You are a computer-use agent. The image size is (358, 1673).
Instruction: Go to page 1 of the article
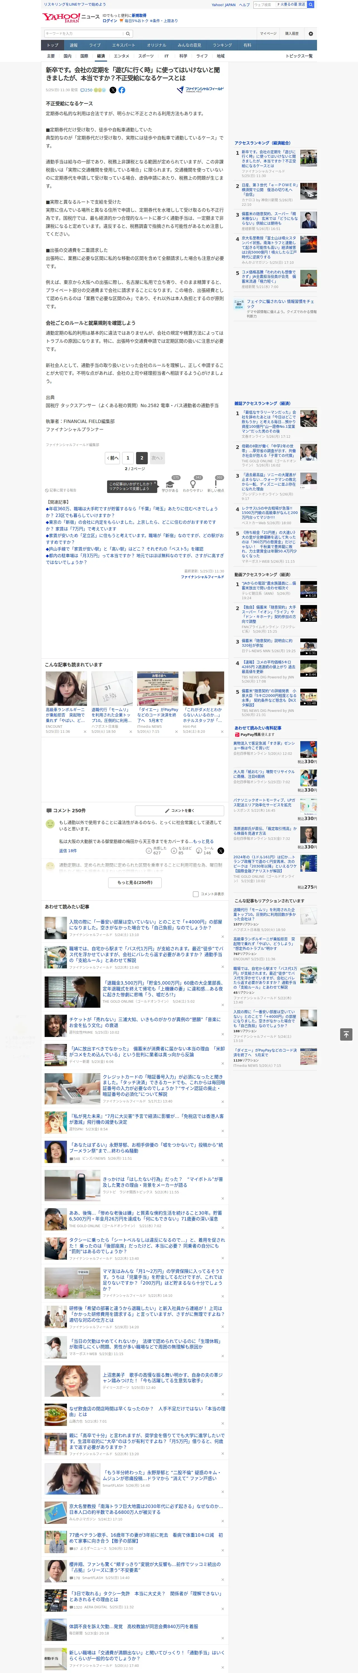[x=128, y=458]
